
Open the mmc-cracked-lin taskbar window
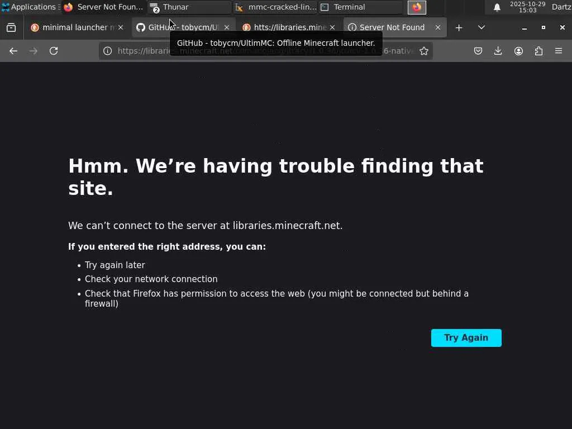tap(276, 7)
